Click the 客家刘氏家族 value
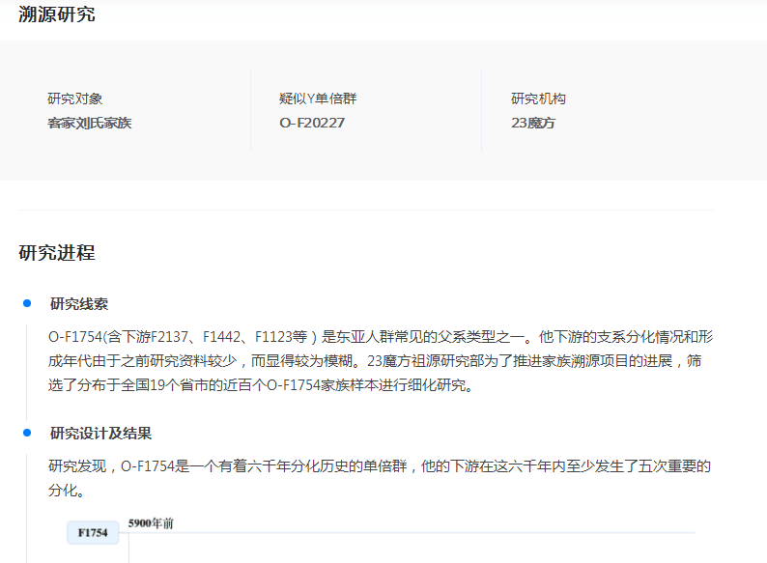767x563 pixels. 90,123
